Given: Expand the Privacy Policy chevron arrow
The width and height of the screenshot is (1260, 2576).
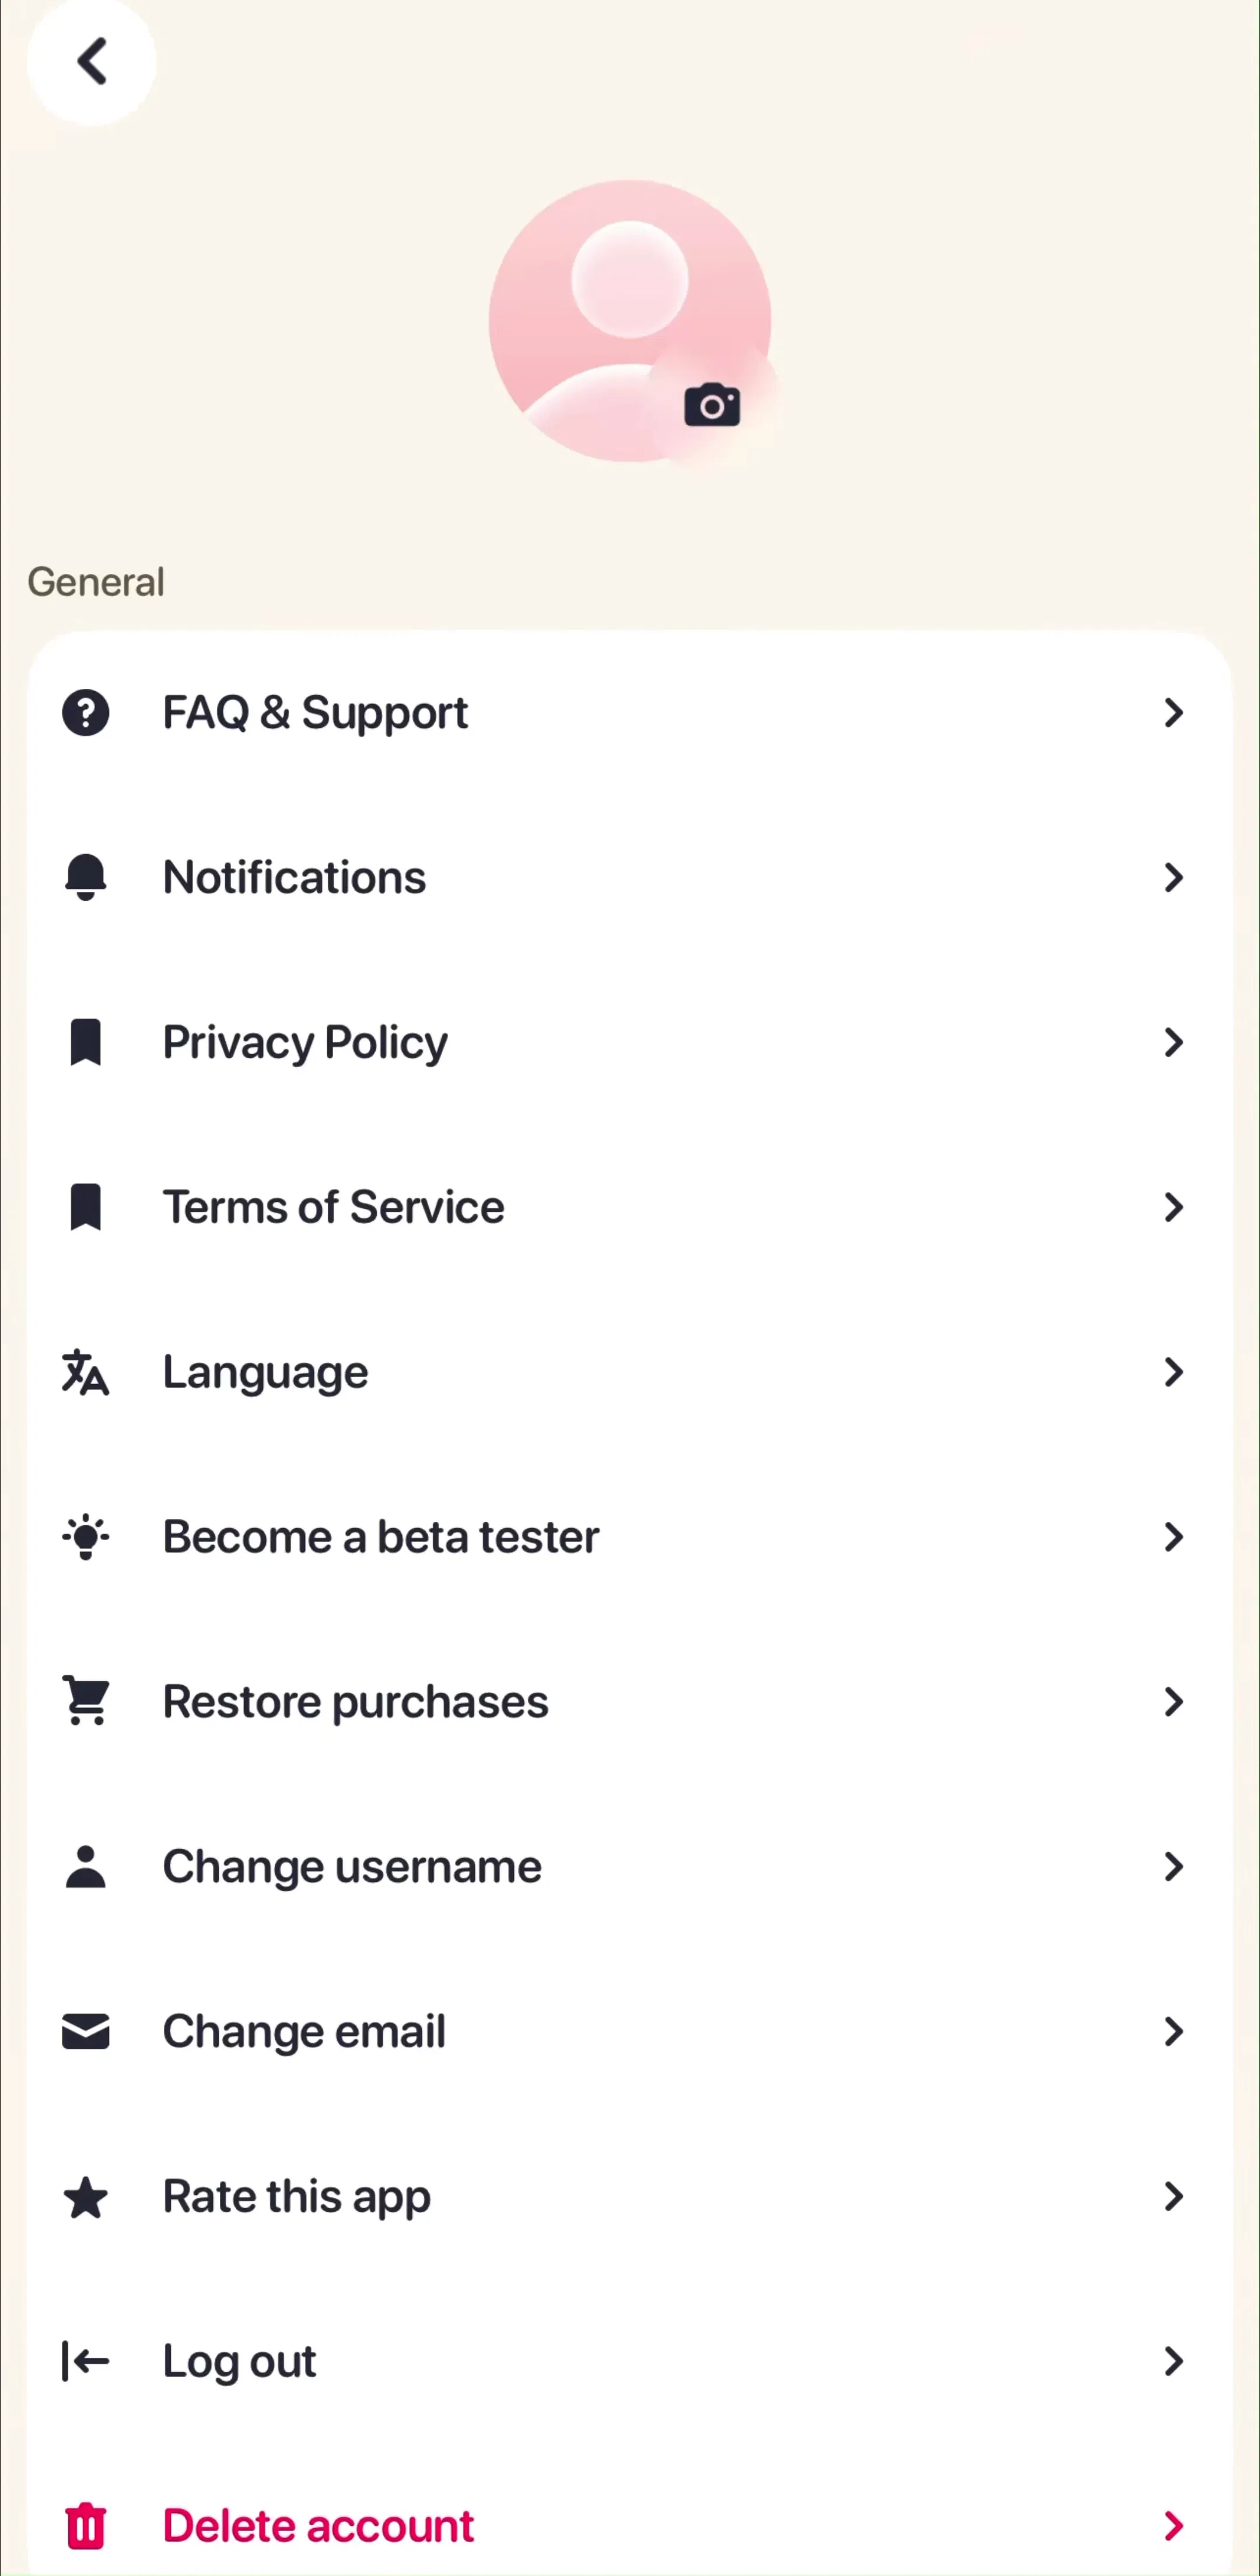Looking at the screenshot, I should pyautogui.click(x=1174, y=1042).
